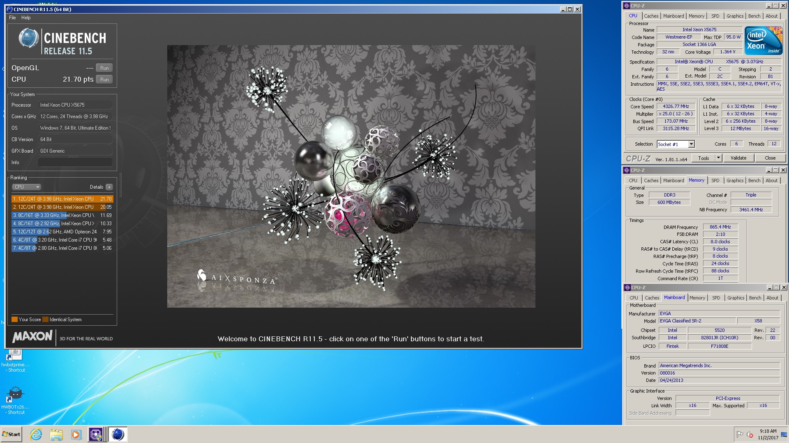Click the EVGA Classified SR-2 model field
This screenshot has height=443, width=789.
pos(697,321)
